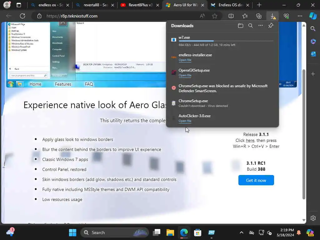
Task: Click the page vertical scrollbar
Action: (x=304, y=134)
